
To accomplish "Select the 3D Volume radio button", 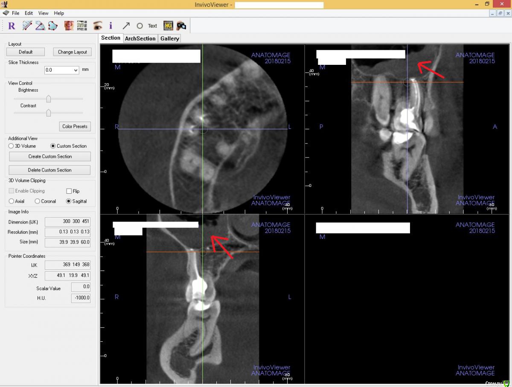I will pyautogui.click(x=12, y=146).
